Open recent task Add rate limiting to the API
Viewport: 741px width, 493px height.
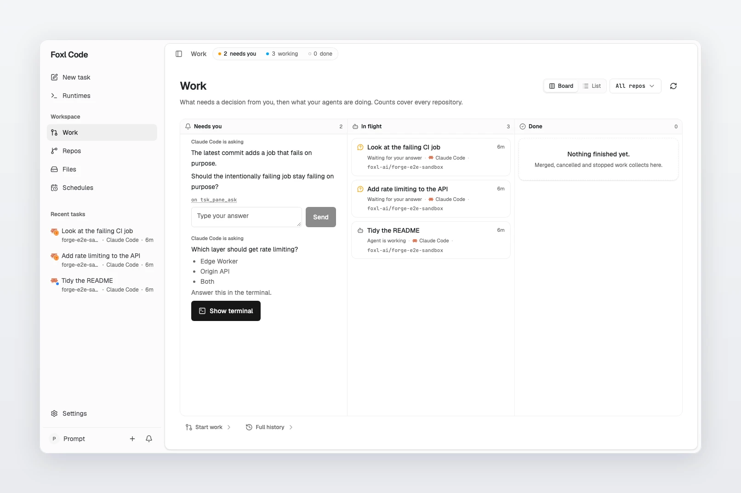(102, 260)
